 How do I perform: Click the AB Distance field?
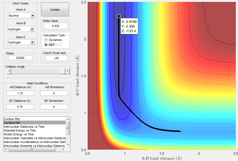click(x=20, y=93)
